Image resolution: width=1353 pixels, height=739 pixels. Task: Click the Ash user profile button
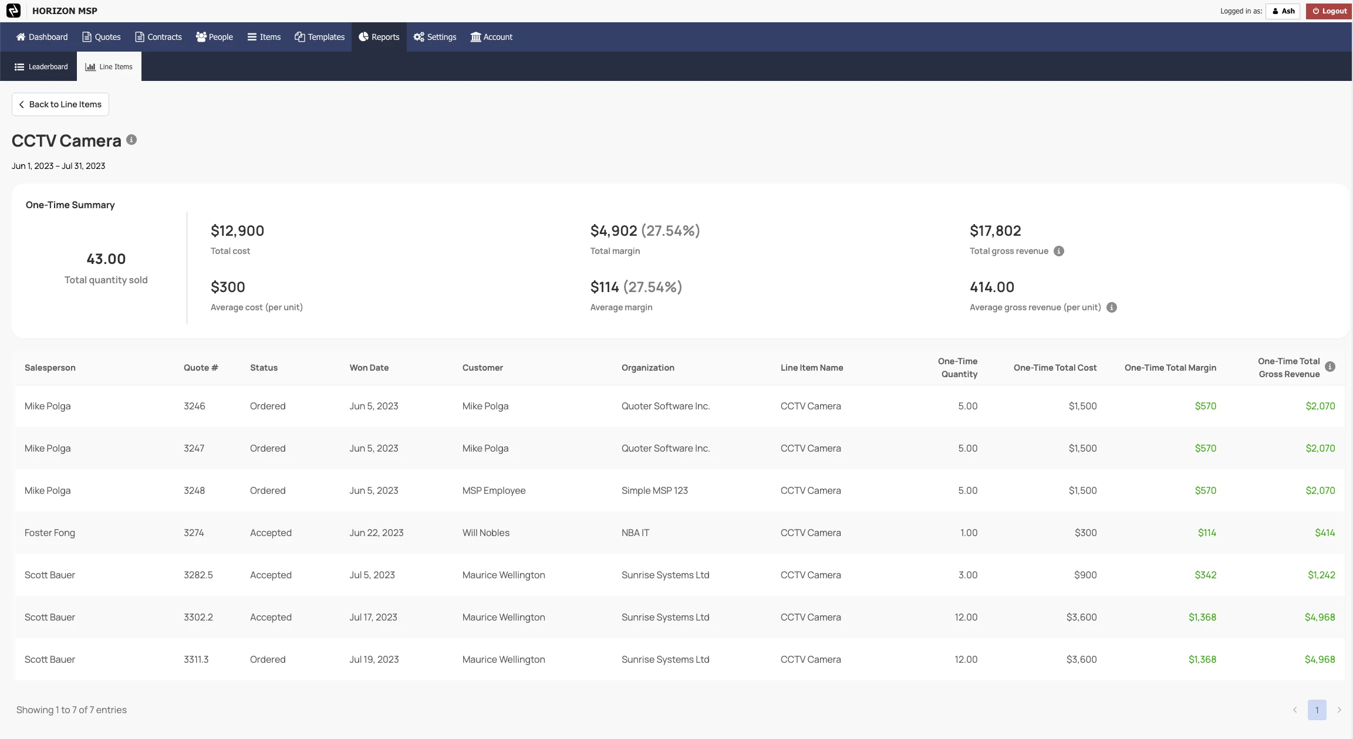click(1283, 11)
